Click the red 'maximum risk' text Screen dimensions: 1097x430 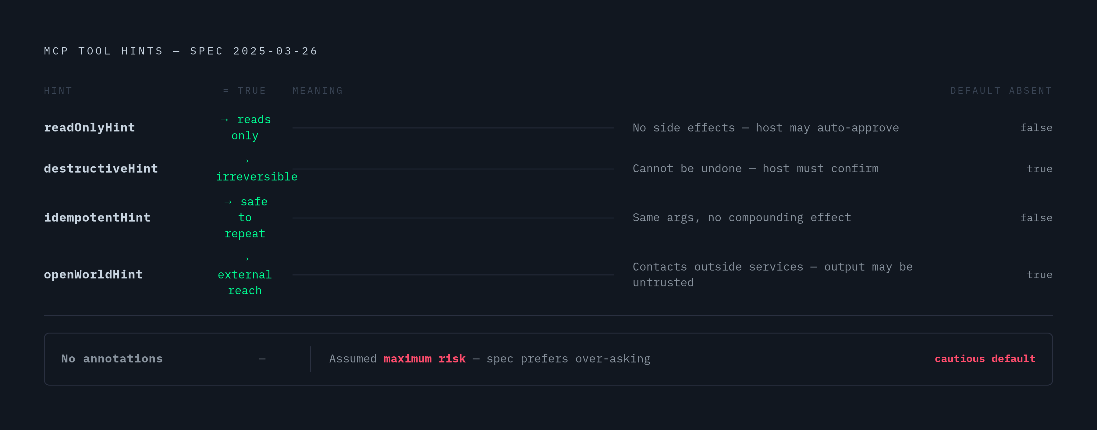click(x=424, y=358)
